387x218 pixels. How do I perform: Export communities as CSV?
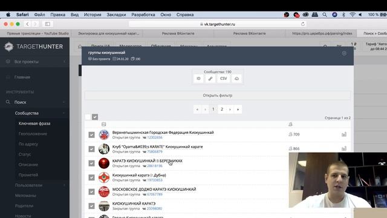(x=223, y=79)
